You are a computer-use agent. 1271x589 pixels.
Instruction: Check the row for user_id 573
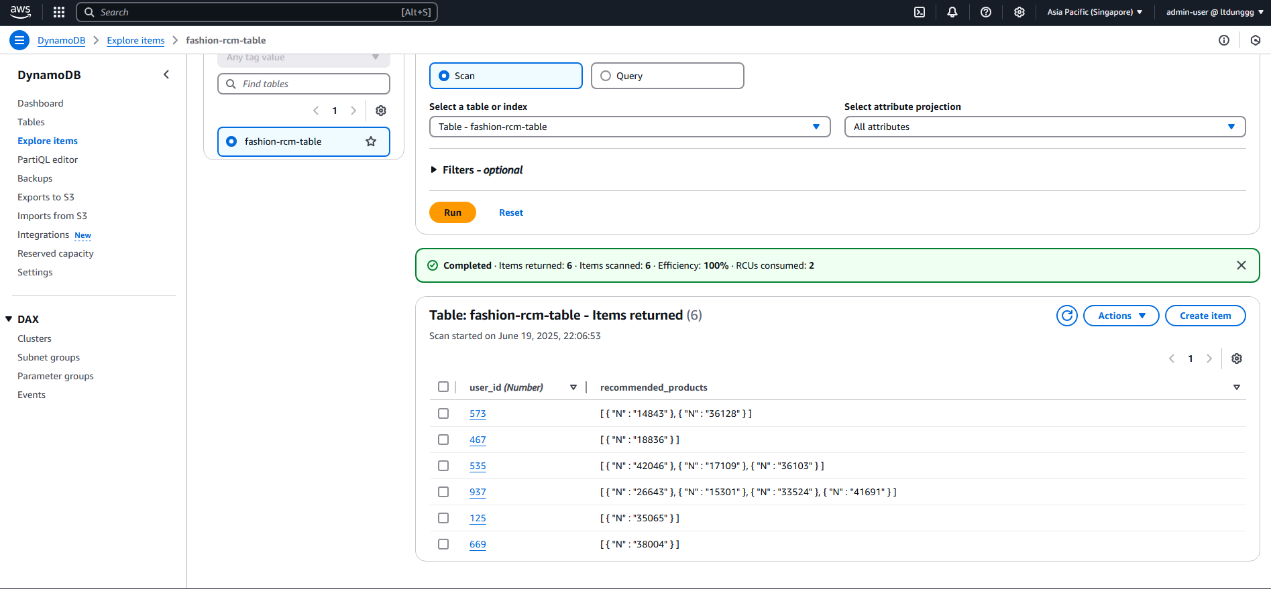click(443, 413)
